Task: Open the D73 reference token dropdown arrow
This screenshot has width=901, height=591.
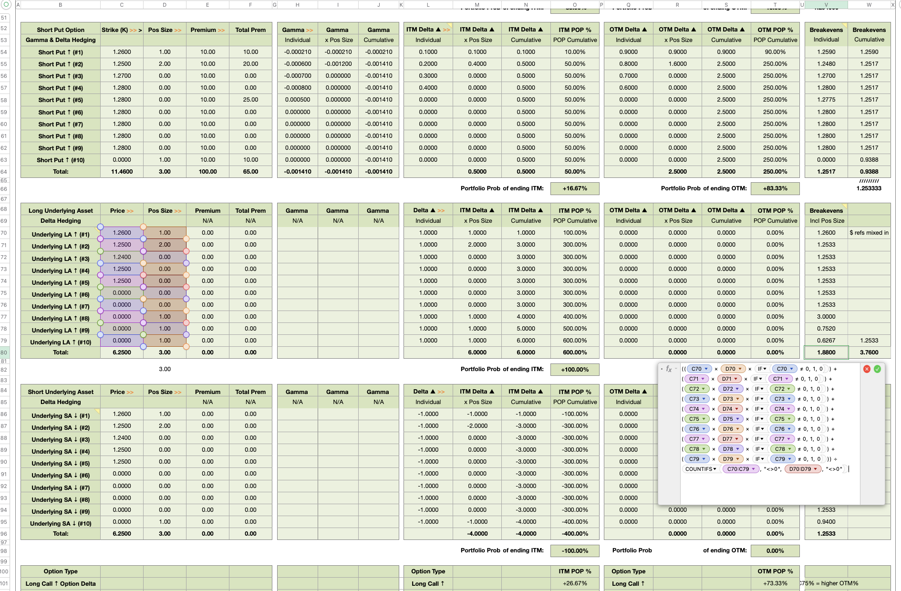Action: (737, 399)
